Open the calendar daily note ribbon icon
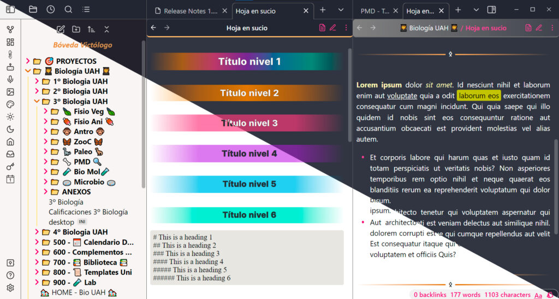 pyautogui.click(x=10, y=179)
